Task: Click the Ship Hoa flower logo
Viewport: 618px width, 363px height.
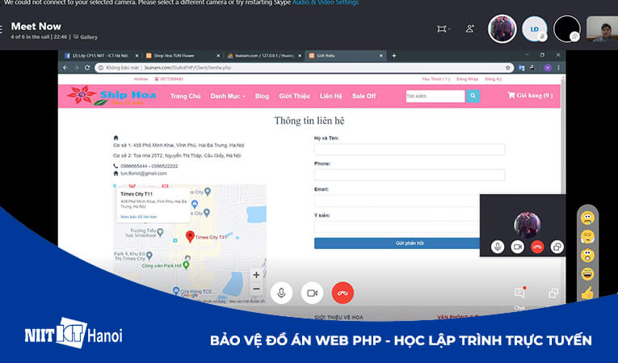Action: pos(111,96)
